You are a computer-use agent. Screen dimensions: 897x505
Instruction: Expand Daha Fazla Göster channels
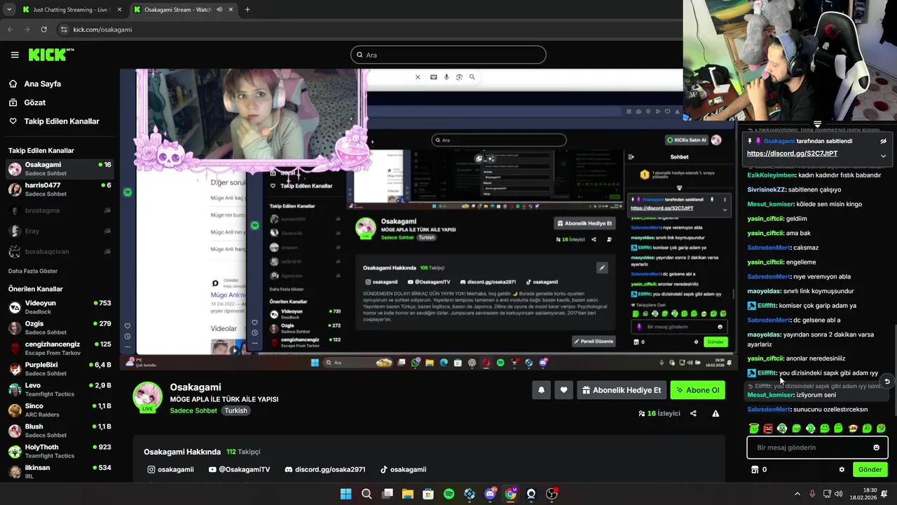(33, 271)
